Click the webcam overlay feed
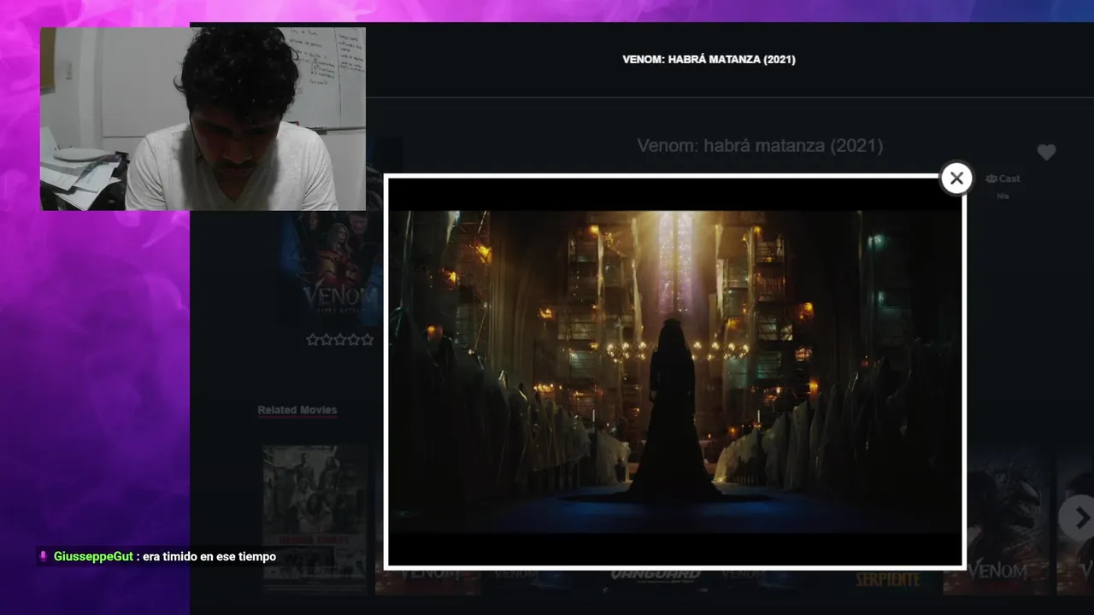The height and width of the screenshot is (615, 1094). coord(203,119)
